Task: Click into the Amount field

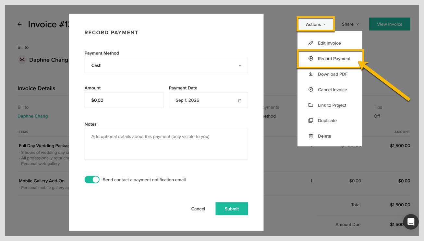Action: click(124, 100)
